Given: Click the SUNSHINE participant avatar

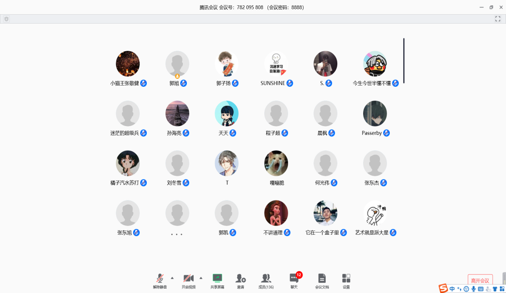Looking at the screenshot, I should 276,64.
